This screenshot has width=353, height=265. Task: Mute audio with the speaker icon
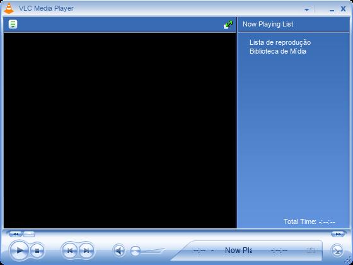119,250
